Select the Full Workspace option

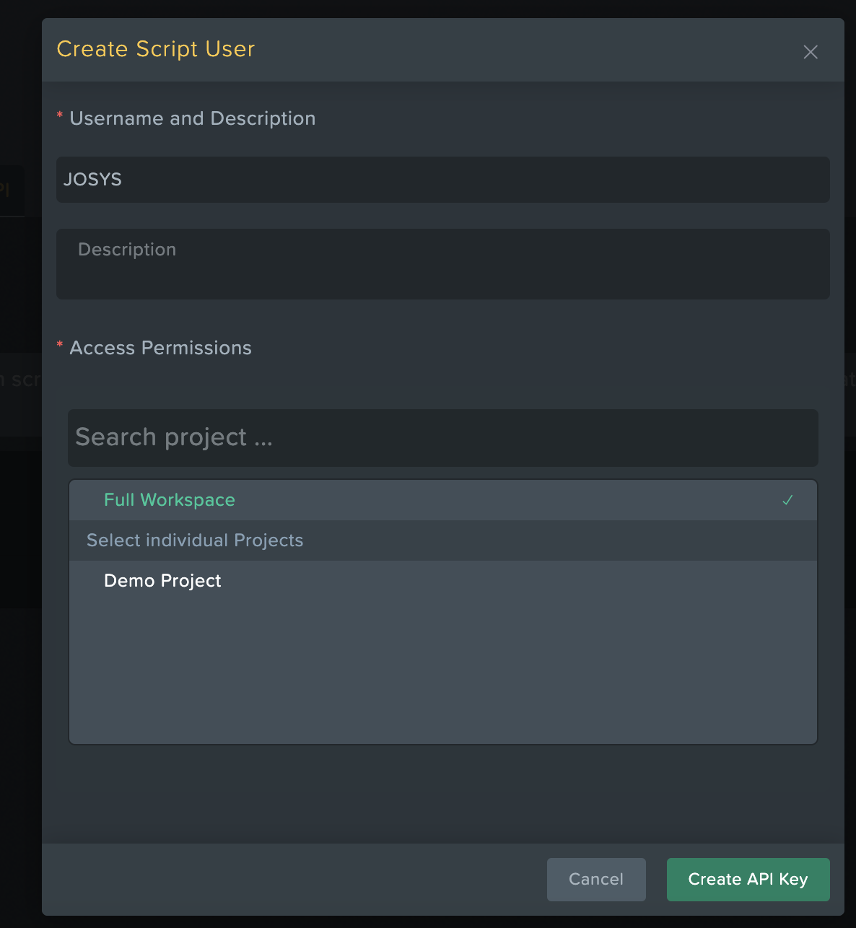coord(170,500)
